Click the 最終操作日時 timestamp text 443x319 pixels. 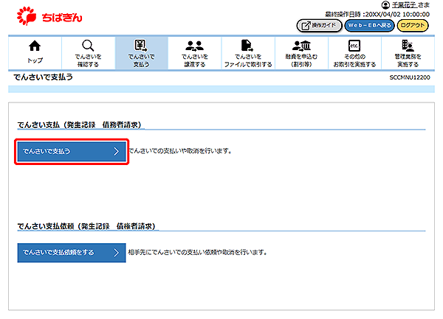click(376, 14)
